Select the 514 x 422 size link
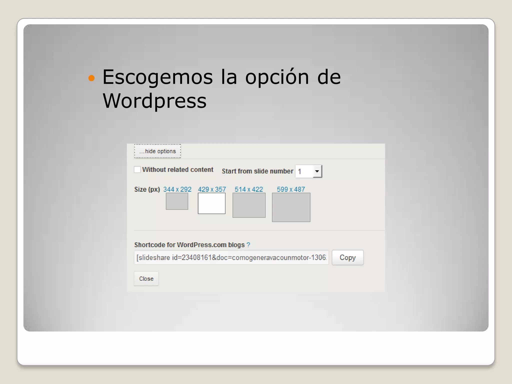 pos(249,189)
